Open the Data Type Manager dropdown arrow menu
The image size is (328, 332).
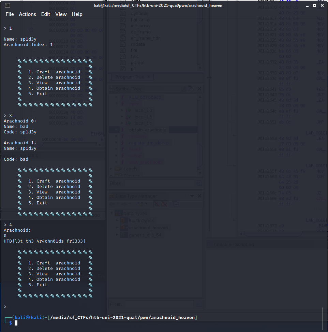coord(192,196)
